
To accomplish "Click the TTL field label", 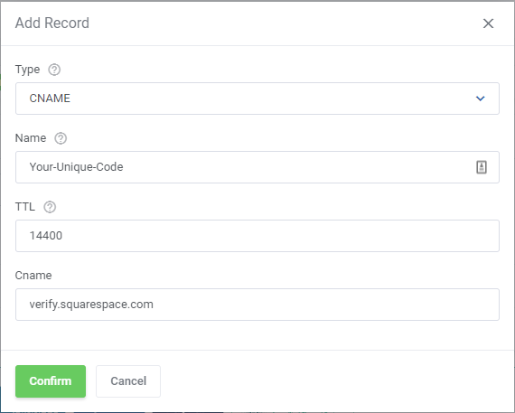I will [x=25, y=207].
